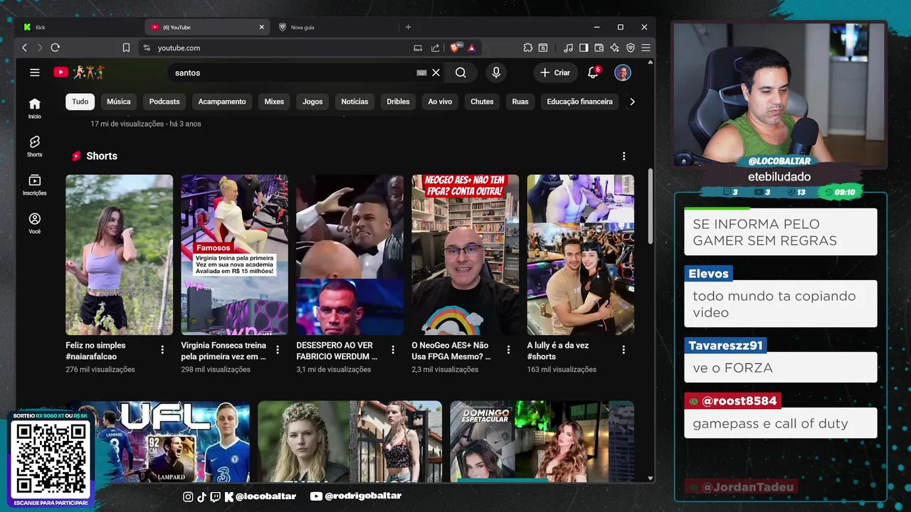Select the Mixes filter chip
911x512 pixels.
(274, 102)
